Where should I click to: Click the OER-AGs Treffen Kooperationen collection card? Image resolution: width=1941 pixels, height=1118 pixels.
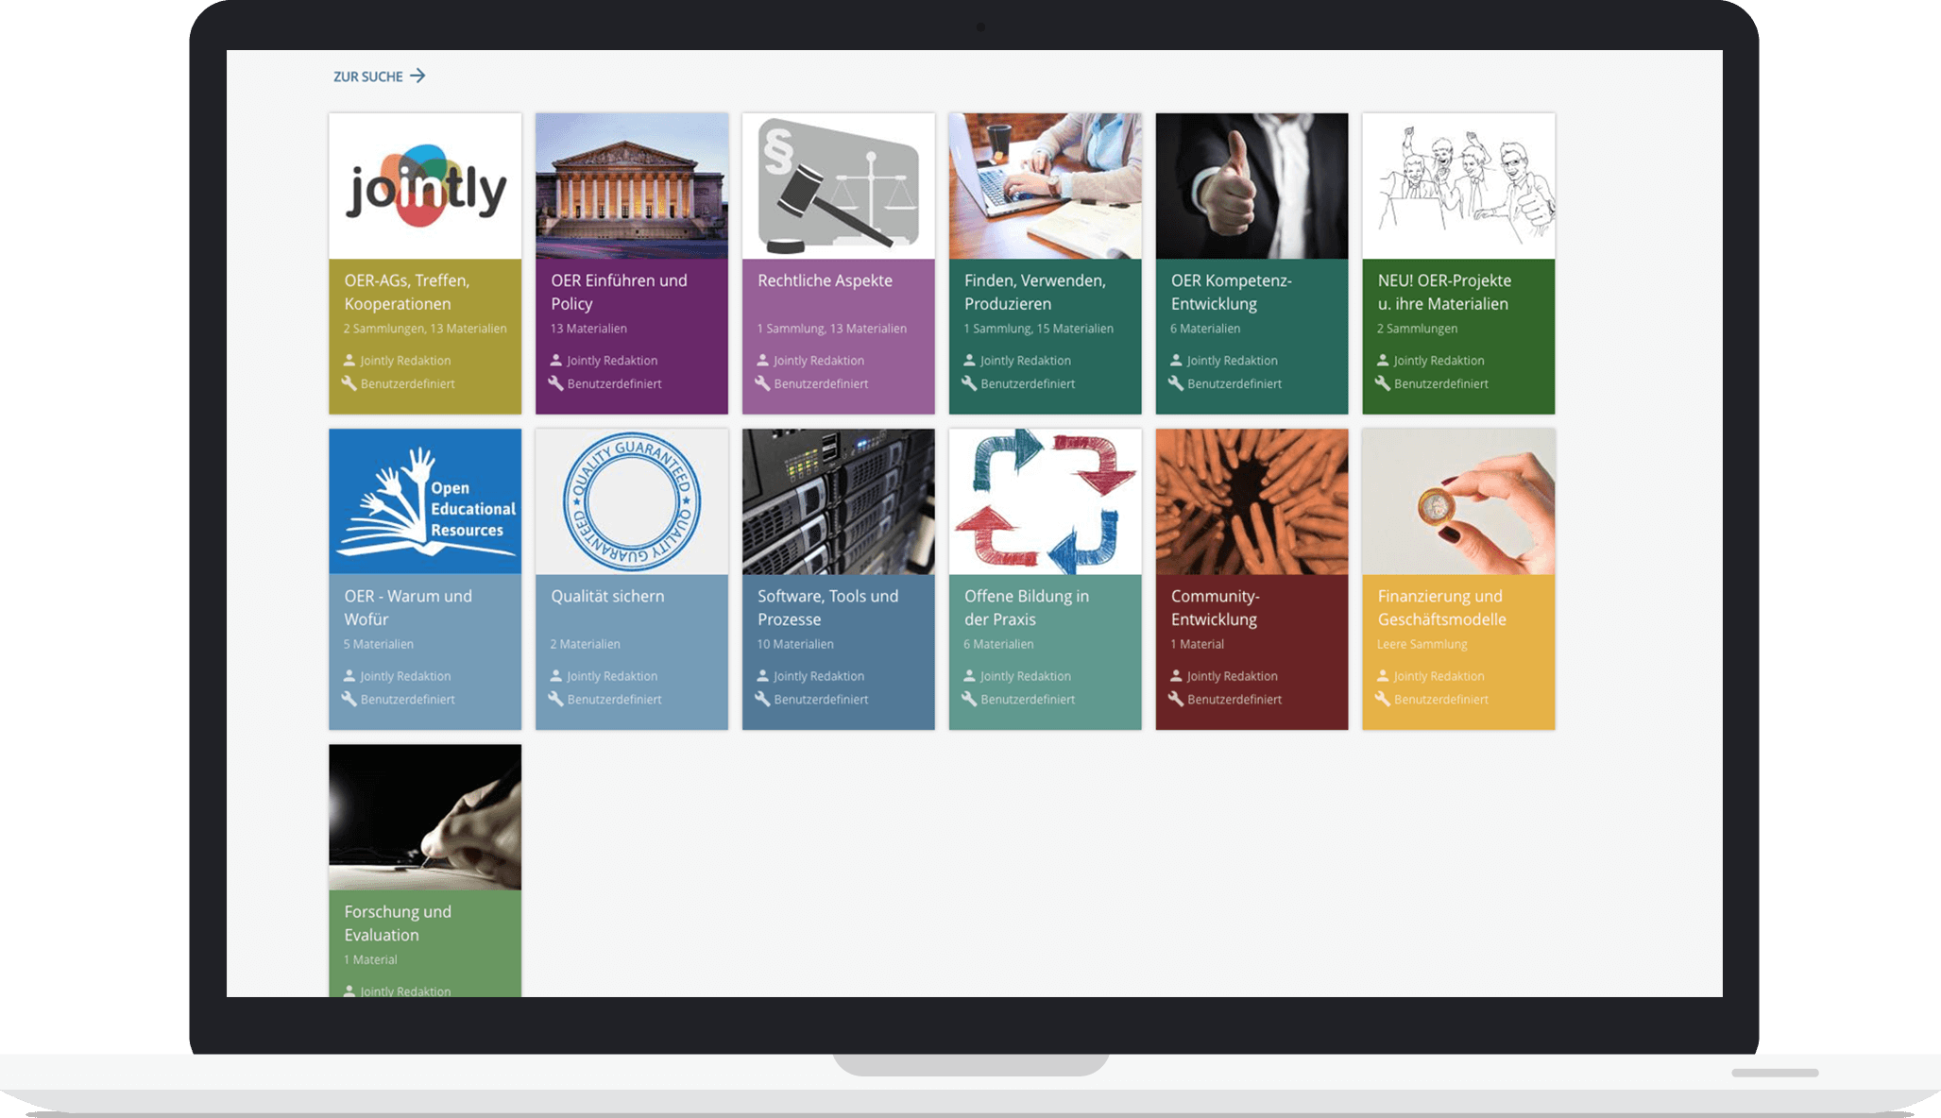425,263
